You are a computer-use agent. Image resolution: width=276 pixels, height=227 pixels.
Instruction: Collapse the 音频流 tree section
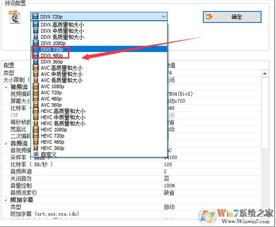(x=6, y=144)
